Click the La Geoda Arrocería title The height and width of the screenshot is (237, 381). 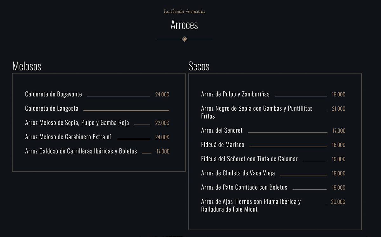point(184,11)
